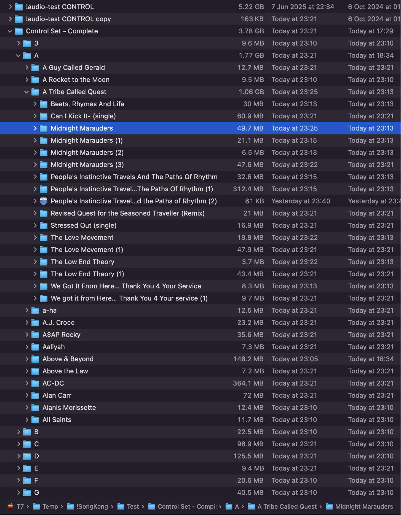Click the Alan Carr folder icon
The image size is (401, 515).
click(35, 395)
